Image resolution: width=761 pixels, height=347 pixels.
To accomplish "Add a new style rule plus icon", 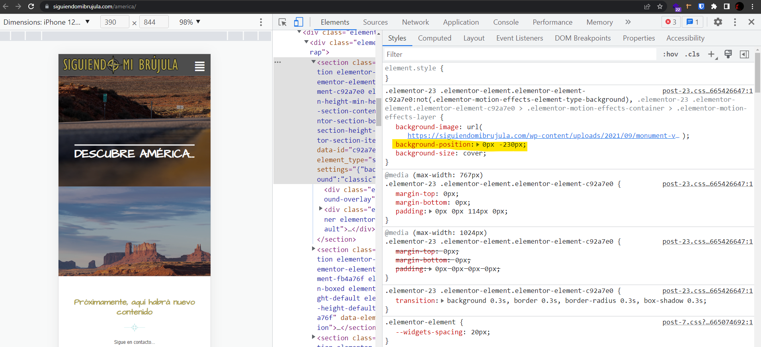I will pyautogui.click(x=712, y=54).
